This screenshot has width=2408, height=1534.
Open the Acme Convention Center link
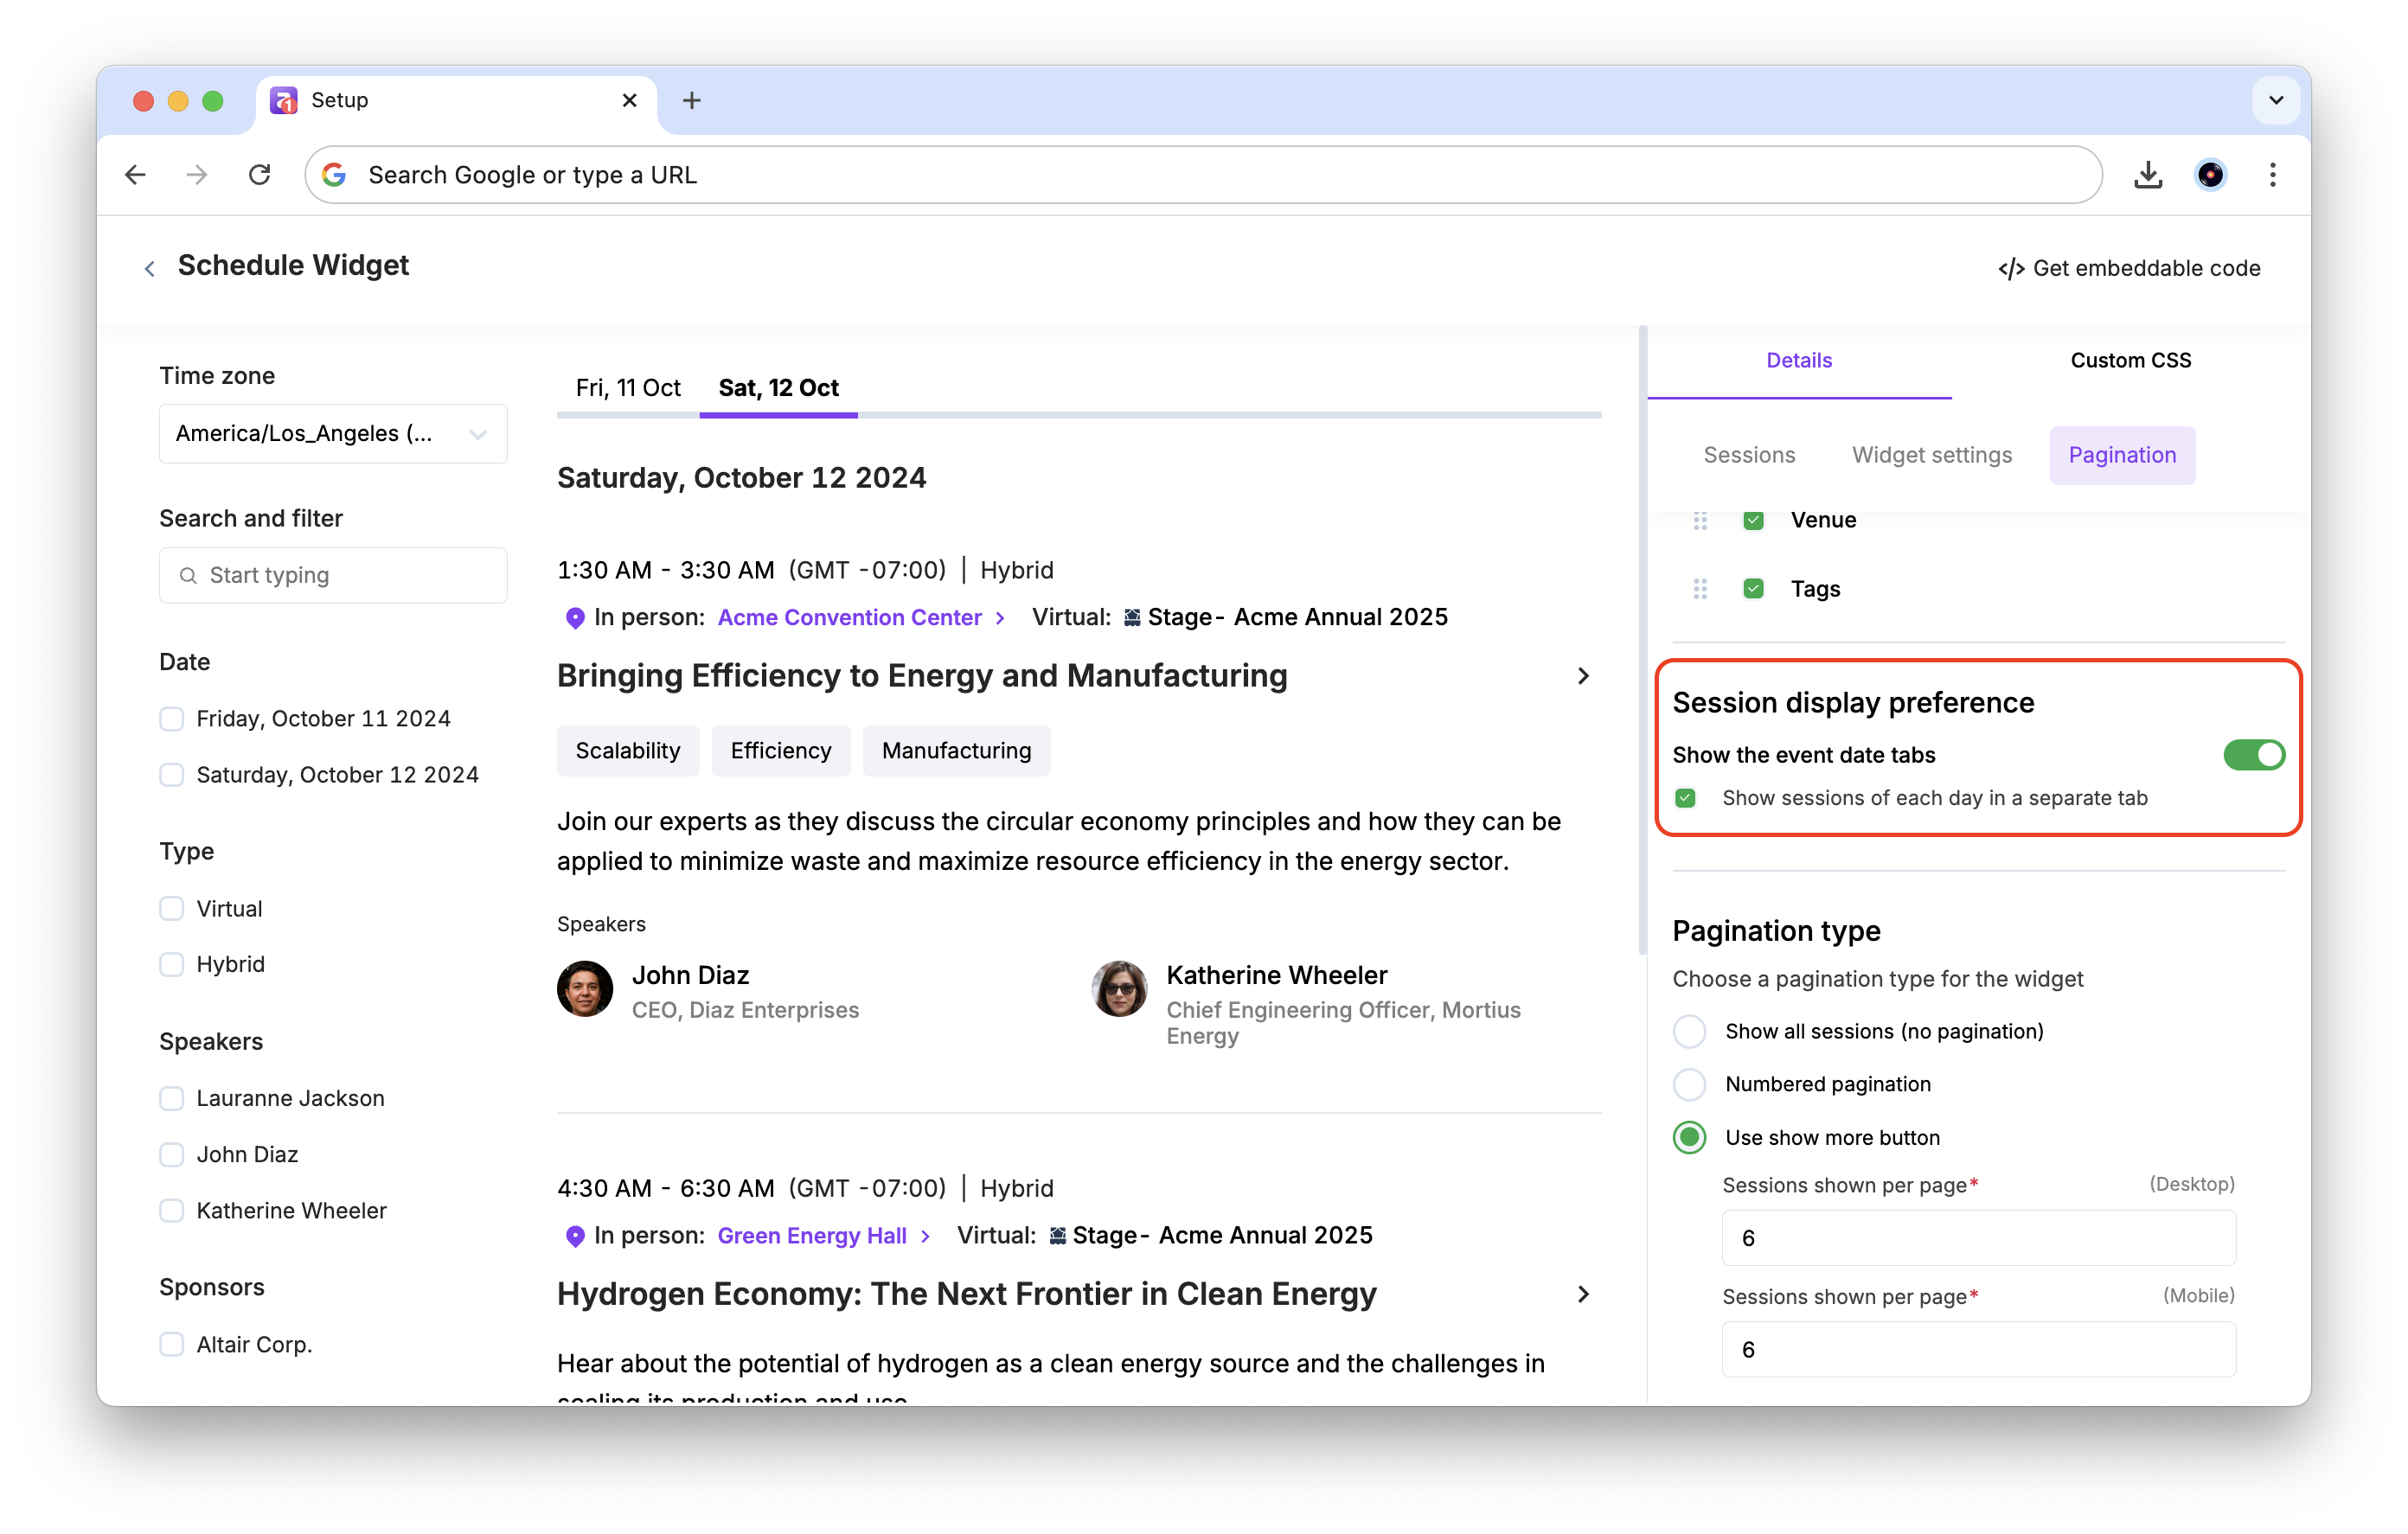point(849,617)
